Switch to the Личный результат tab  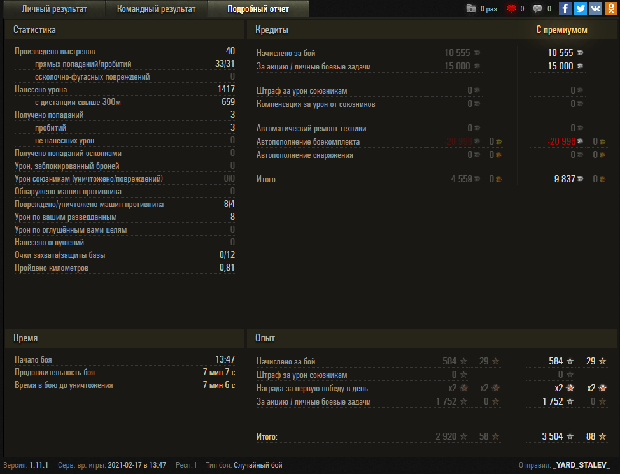click(54, 9)
